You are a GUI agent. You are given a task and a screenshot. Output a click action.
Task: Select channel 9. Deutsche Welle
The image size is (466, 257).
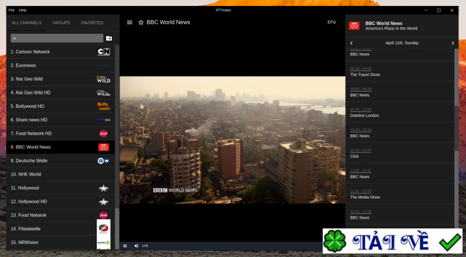(61, 161)
